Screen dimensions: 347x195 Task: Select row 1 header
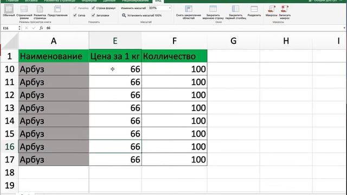[10, 56]
